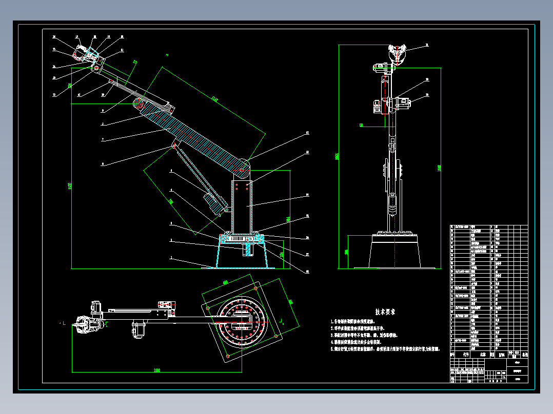Select the square base plate in top view
This screenshot has width=553, height=414.
pos(242,322)
